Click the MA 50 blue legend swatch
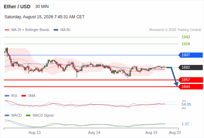This screenshot has width=204, height=138. [x=56, y=30]
